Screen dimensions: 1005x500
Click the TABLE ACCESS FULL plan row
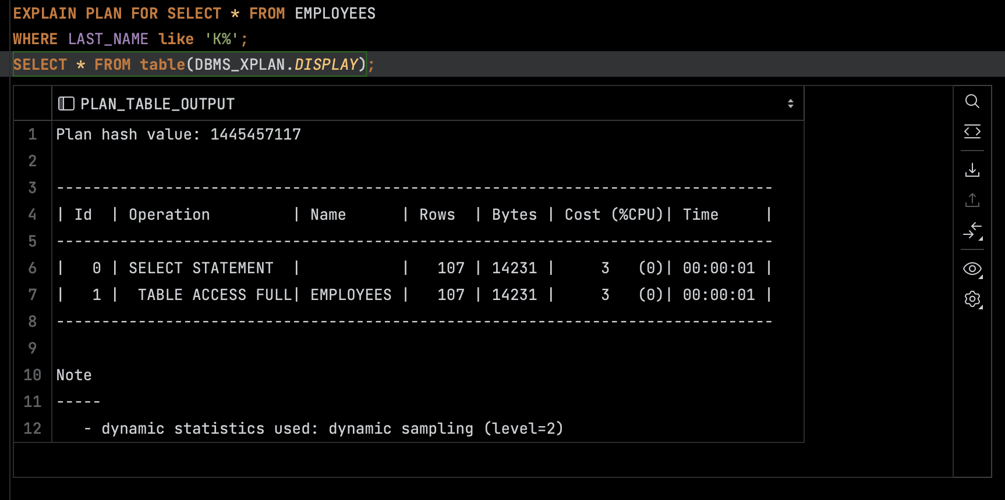[x=428, y=295]
